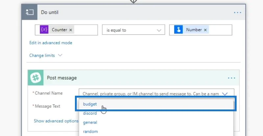Click the Do until loop icon
Screen dimensions: 263x136
(x=29, y=12)
